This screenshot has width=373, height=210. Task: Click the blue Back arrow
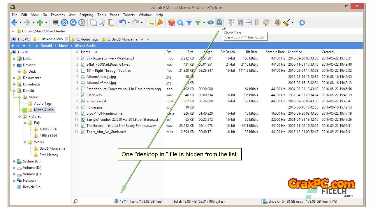[15, 22]
